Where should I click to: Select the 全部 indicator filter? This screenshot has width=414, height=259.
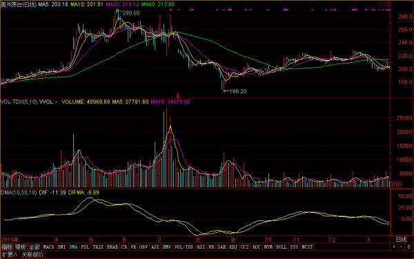coord(34,247)
